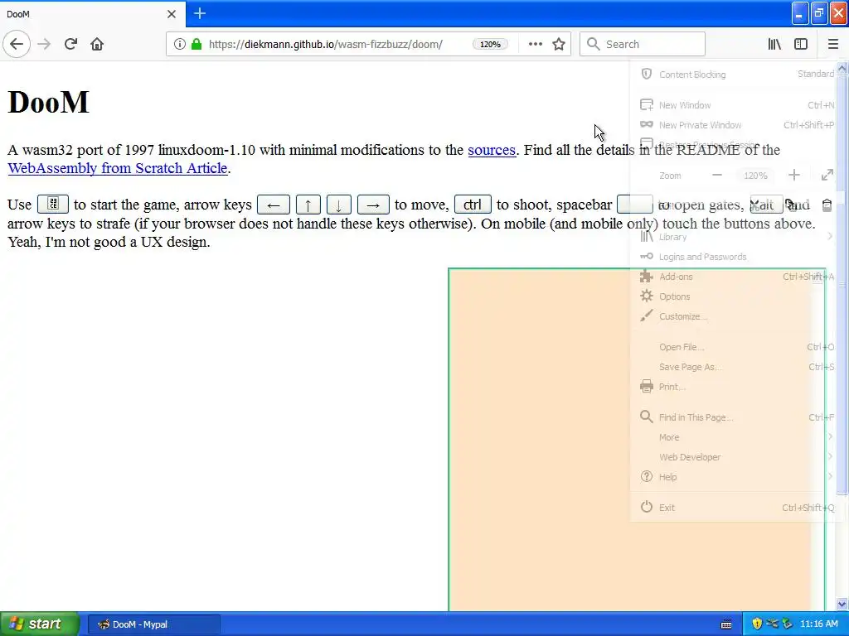Click the security shield tray icon
This screenshot has width=849, height=636.
tap(757, 624)
